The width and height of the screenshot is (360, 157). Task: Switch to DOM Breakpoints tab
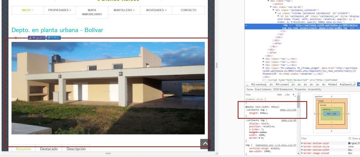(x=283, y=89)
